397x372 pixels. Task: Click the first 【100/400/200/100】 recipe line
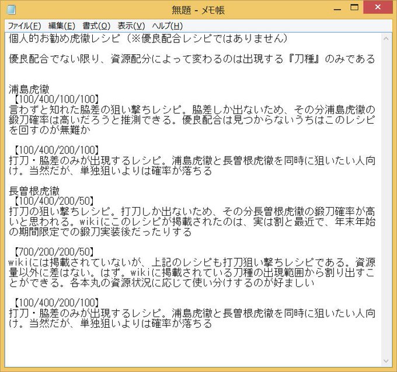point(55,150)
